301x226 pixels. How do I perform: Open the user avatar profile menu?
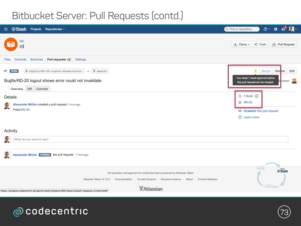coord(293,29)
